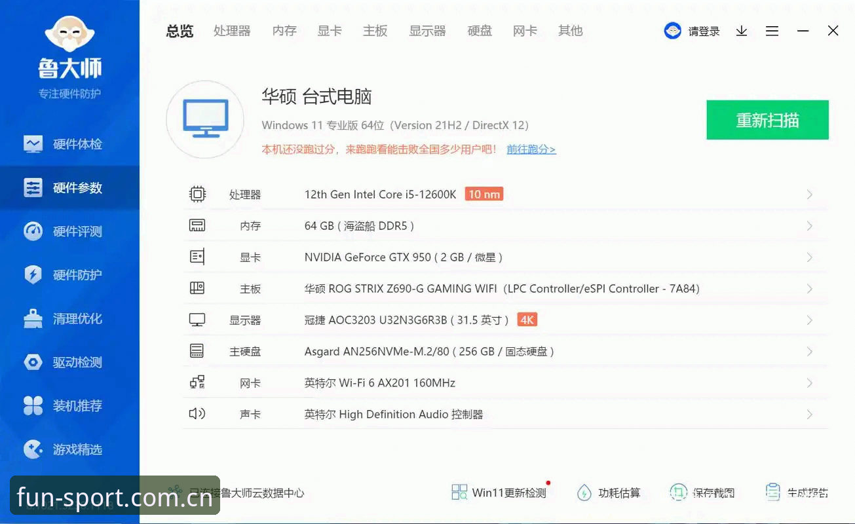
Task: Open 功耗估算 power estimate tool
Action: point(608,493)
